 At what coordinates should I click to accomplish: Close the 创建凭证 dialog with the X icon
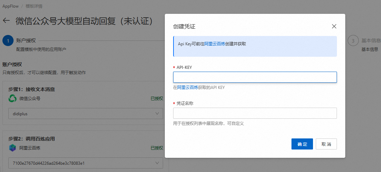334,26
